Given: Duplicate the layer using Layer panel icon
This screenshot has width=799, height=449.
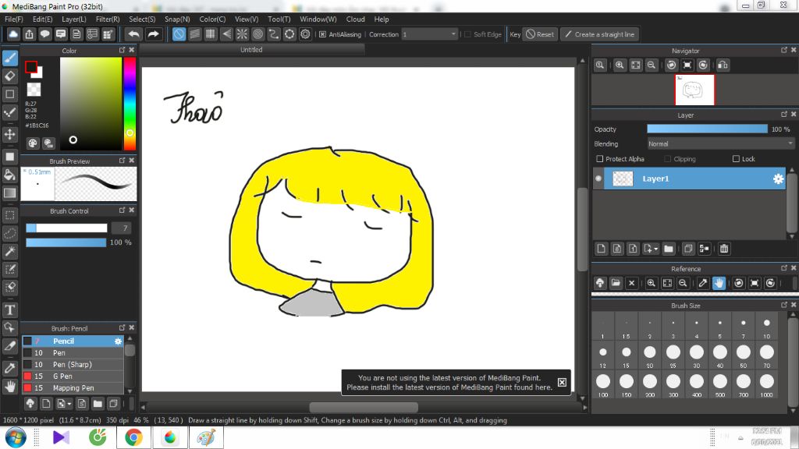Looking at the screenshot, I should pos(688,249).
